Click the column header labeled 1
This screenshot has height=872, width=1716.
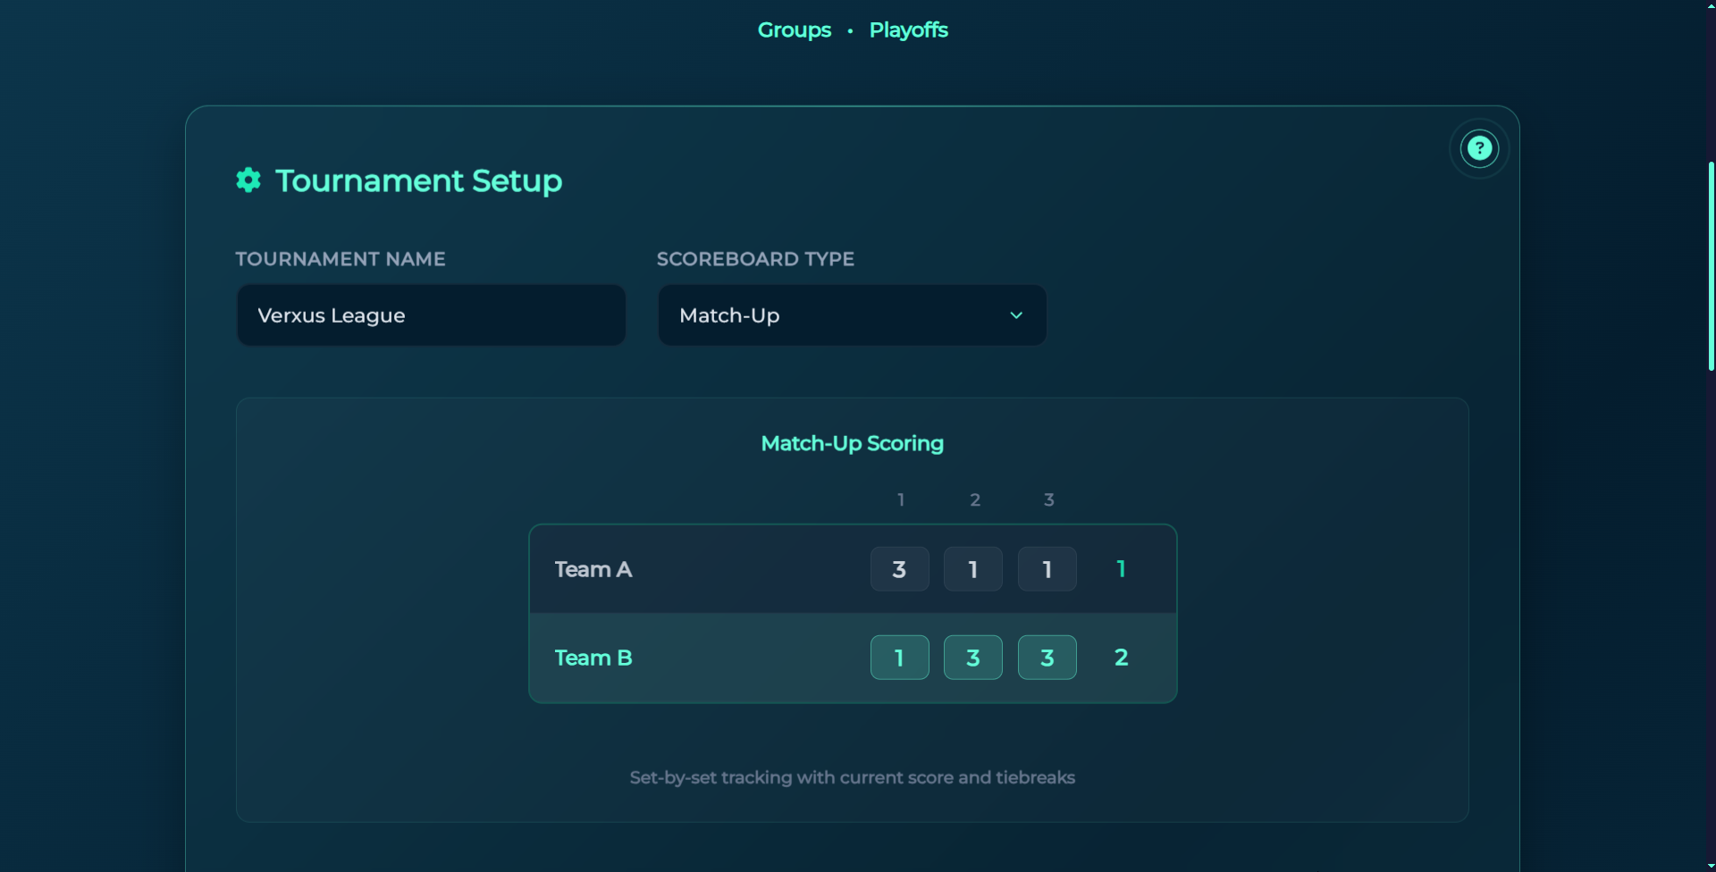pyautogui.click(x=900, y=499)
